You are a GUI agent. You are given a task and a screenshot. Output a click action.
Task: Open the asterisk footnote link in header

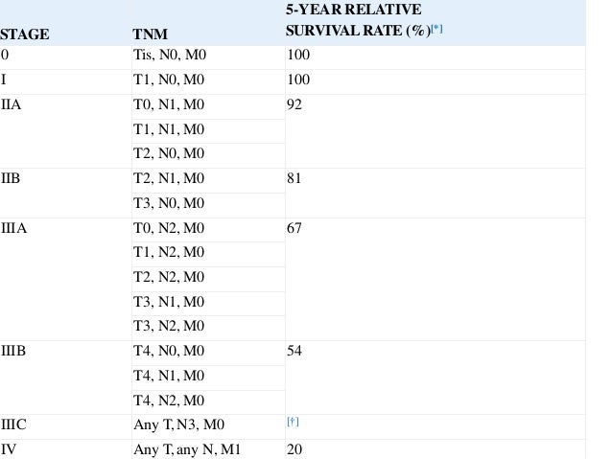point(436,29)
